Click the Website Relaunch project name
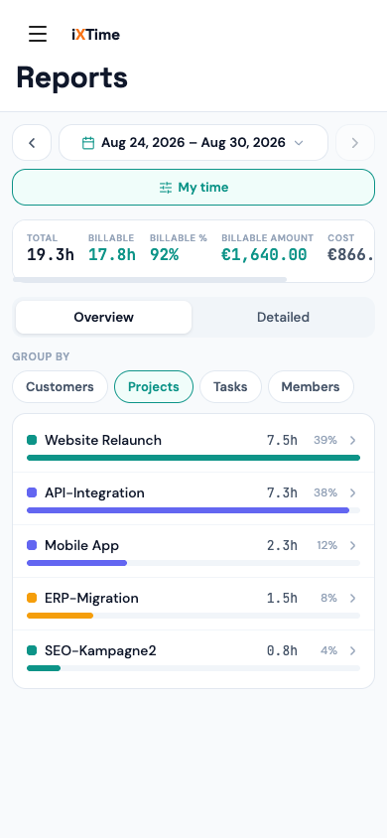This screenshot has height=838, width=387. 103,440
